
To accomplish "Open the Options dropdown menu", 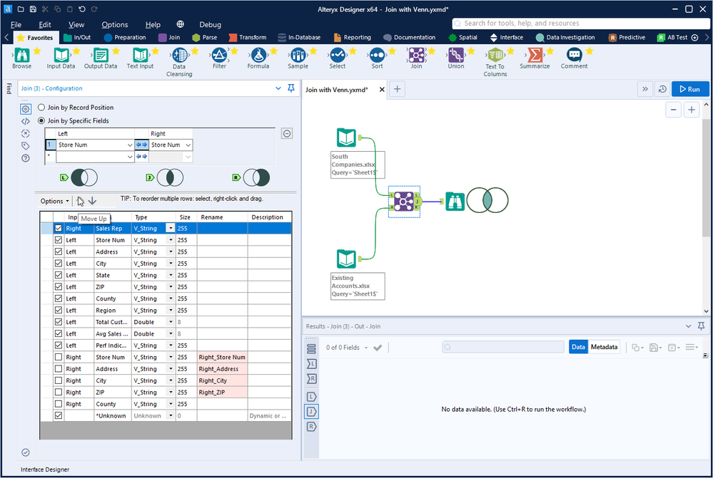I will [x=54, y=201].
